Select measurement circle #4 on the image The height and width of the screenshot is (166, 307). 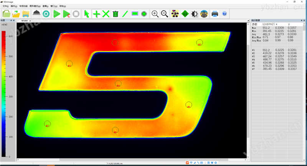pos(118,84)
